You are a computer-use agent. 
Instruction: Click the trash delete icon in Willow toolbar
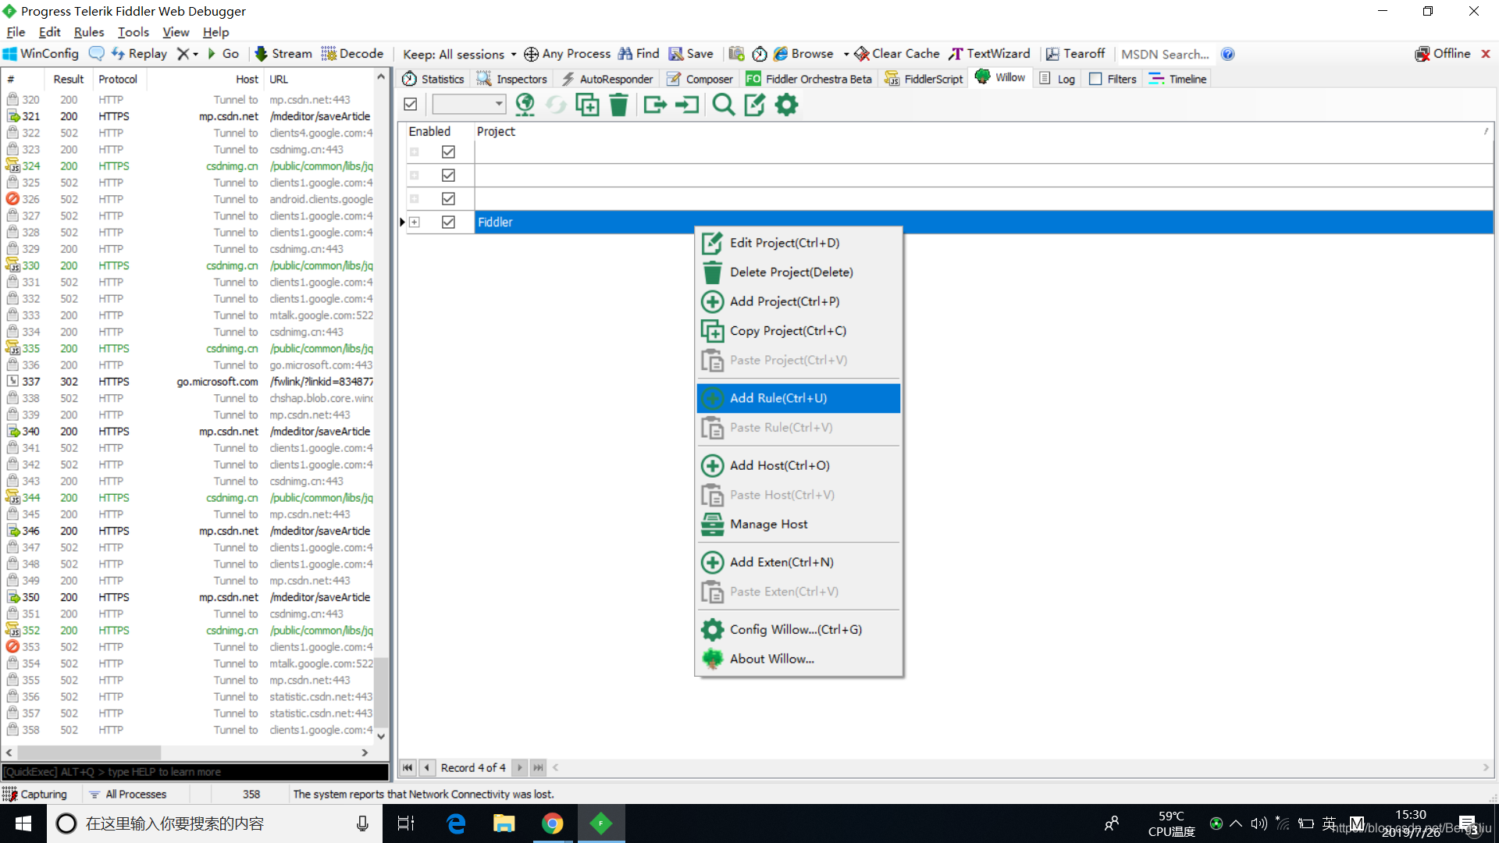click(x=618, y=105)
